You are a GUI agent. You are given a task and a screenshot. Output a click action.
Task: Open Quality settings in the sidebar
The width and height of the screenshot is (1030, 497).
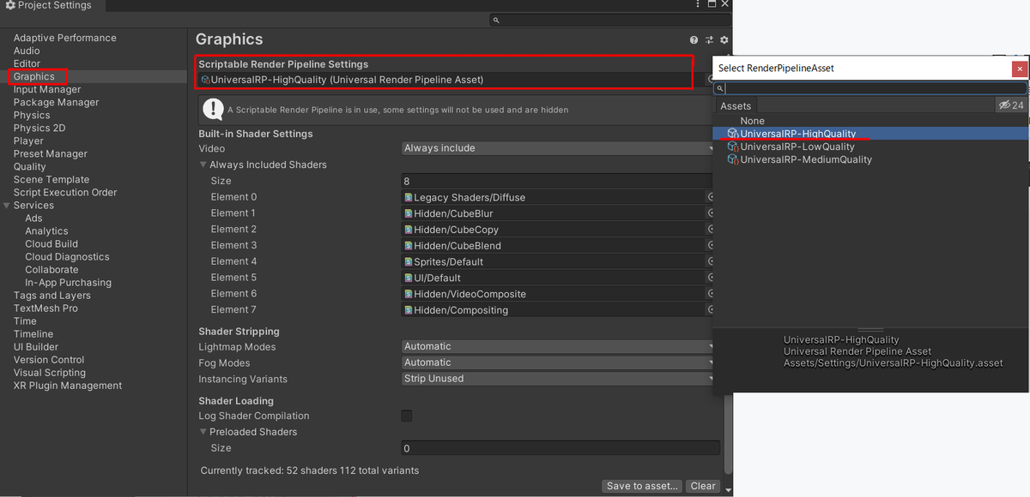(30, 167)
